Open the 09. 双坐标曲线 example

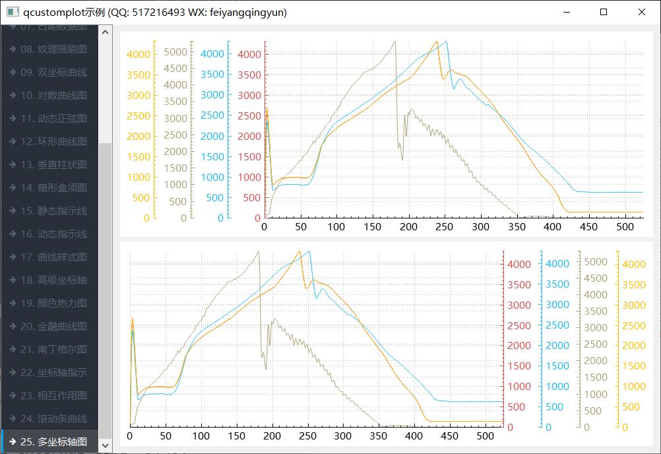coord(53,73)
